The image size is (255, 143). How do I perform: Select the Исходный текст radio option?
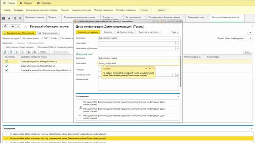point(27,43)
